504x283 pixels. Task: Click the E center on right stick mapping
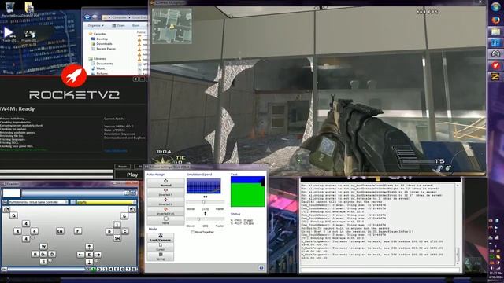89,255
